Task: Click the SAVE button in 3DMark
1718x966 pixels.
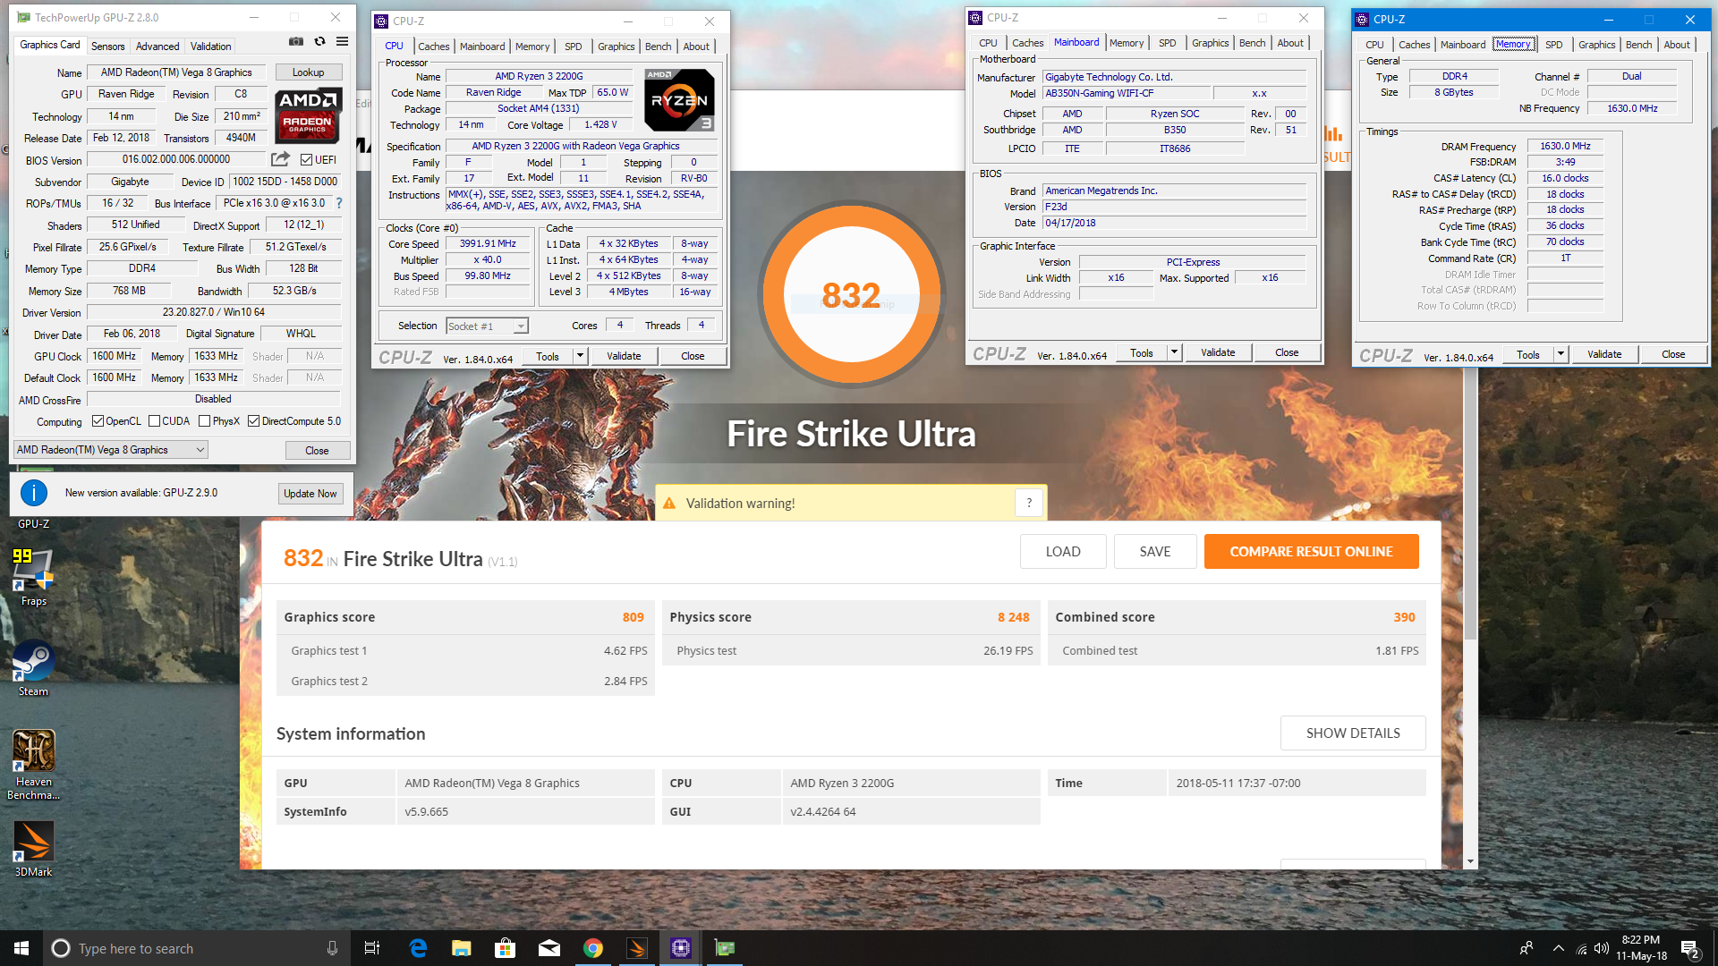Action: pyautogui.click(x=1155, y=552)
